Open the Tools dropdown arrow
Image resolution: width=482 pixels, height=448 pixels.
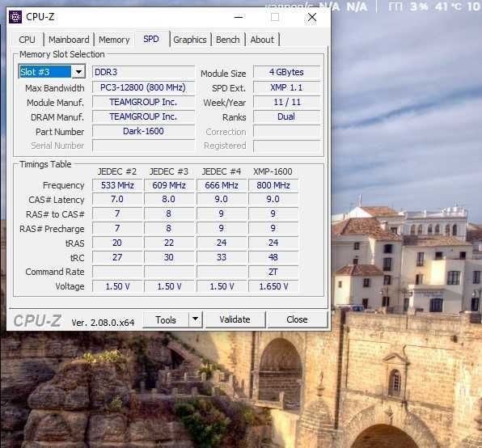click(195, 320)
